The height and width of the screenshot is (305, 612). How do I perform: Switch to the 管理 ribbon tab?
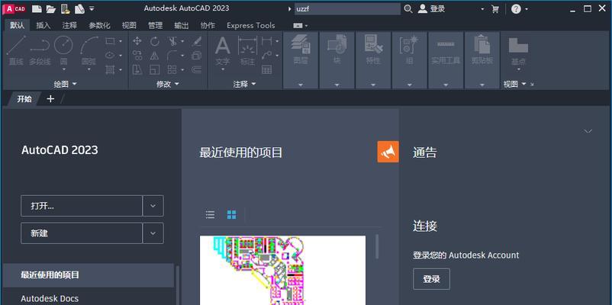(x=156, y=25)
